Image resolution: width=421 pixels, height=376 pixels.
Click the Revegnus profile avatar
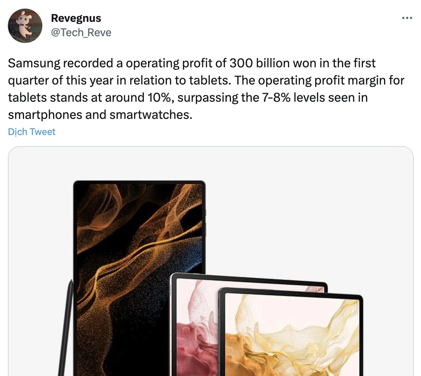[x=25, y=26]
